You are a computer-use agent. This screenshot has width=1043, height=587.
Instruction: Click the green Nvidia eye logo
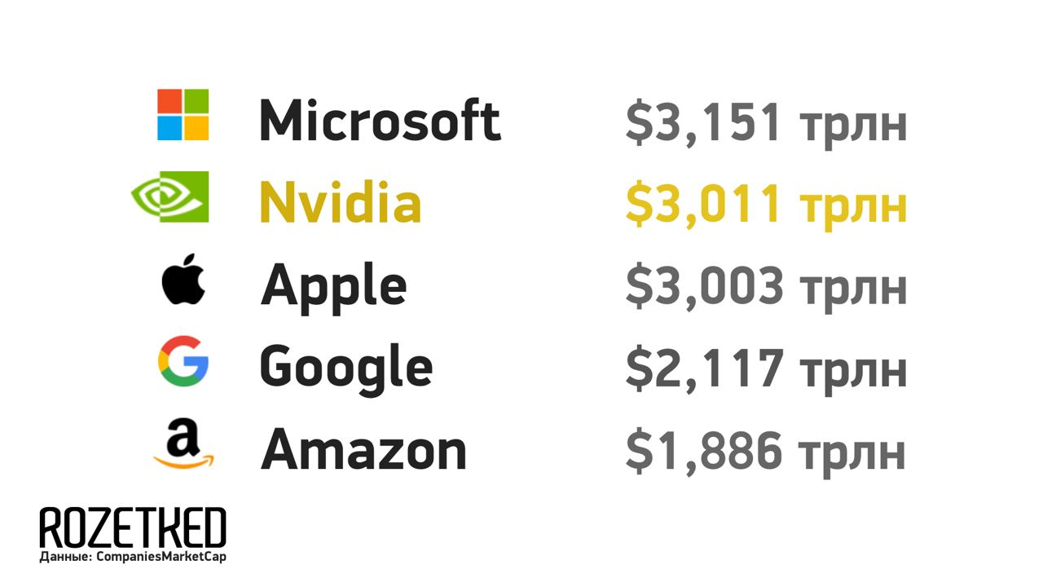pyautogui.click(x=170, y=196)
